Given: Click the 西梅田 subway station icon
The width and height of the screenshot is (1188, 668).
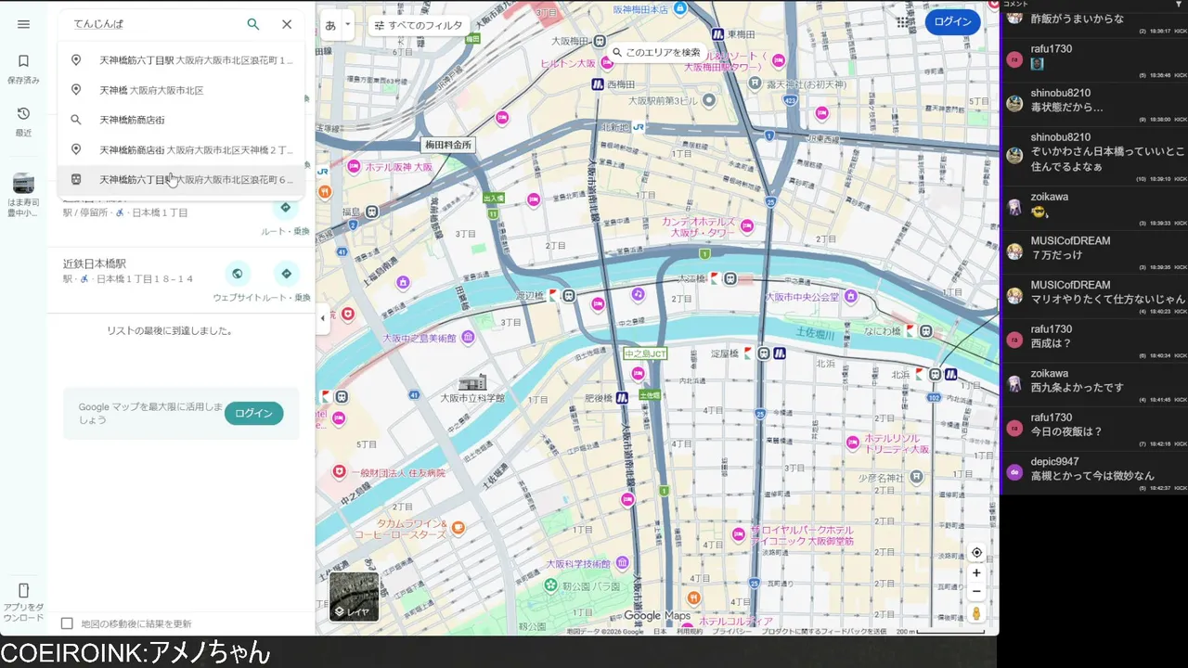Looking at the screenshot, I should click(x=599, y=84).
